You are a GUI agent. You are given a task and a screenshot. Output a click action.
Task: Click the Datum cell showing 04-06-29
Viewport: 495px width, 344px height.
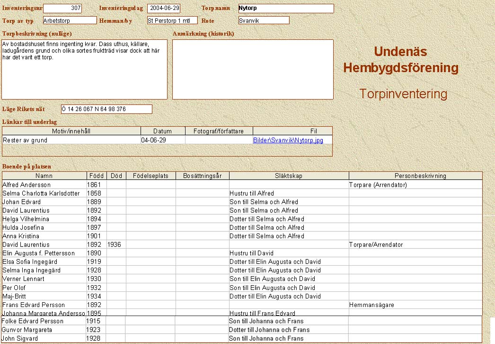163,140
